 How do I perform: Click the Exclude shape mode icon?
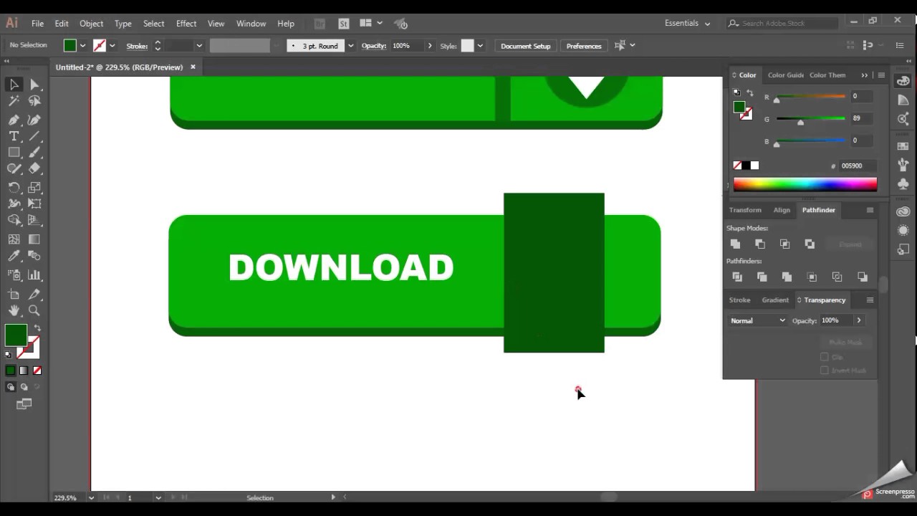tap(810, 244)
